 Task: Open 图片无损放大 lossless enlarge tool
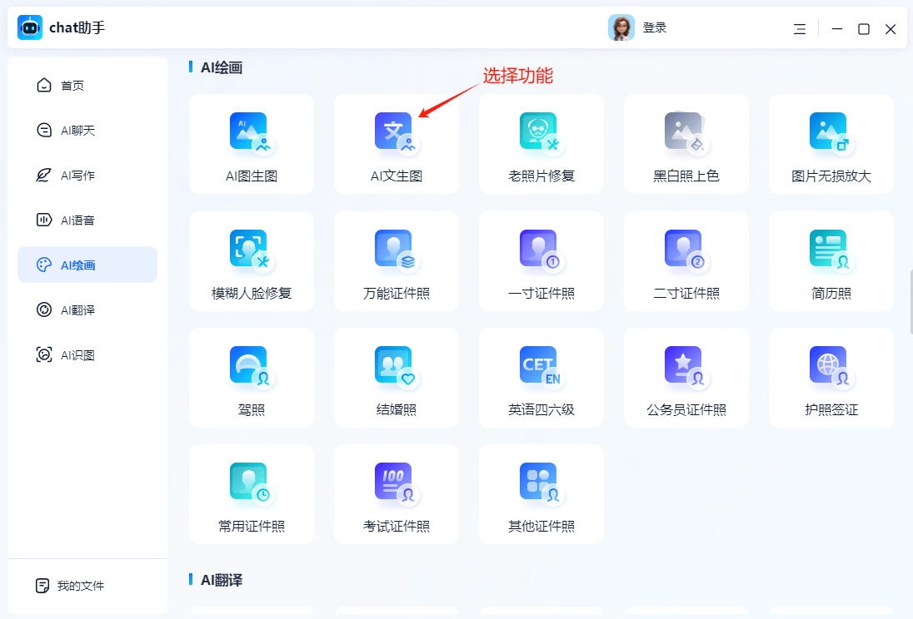831,143
